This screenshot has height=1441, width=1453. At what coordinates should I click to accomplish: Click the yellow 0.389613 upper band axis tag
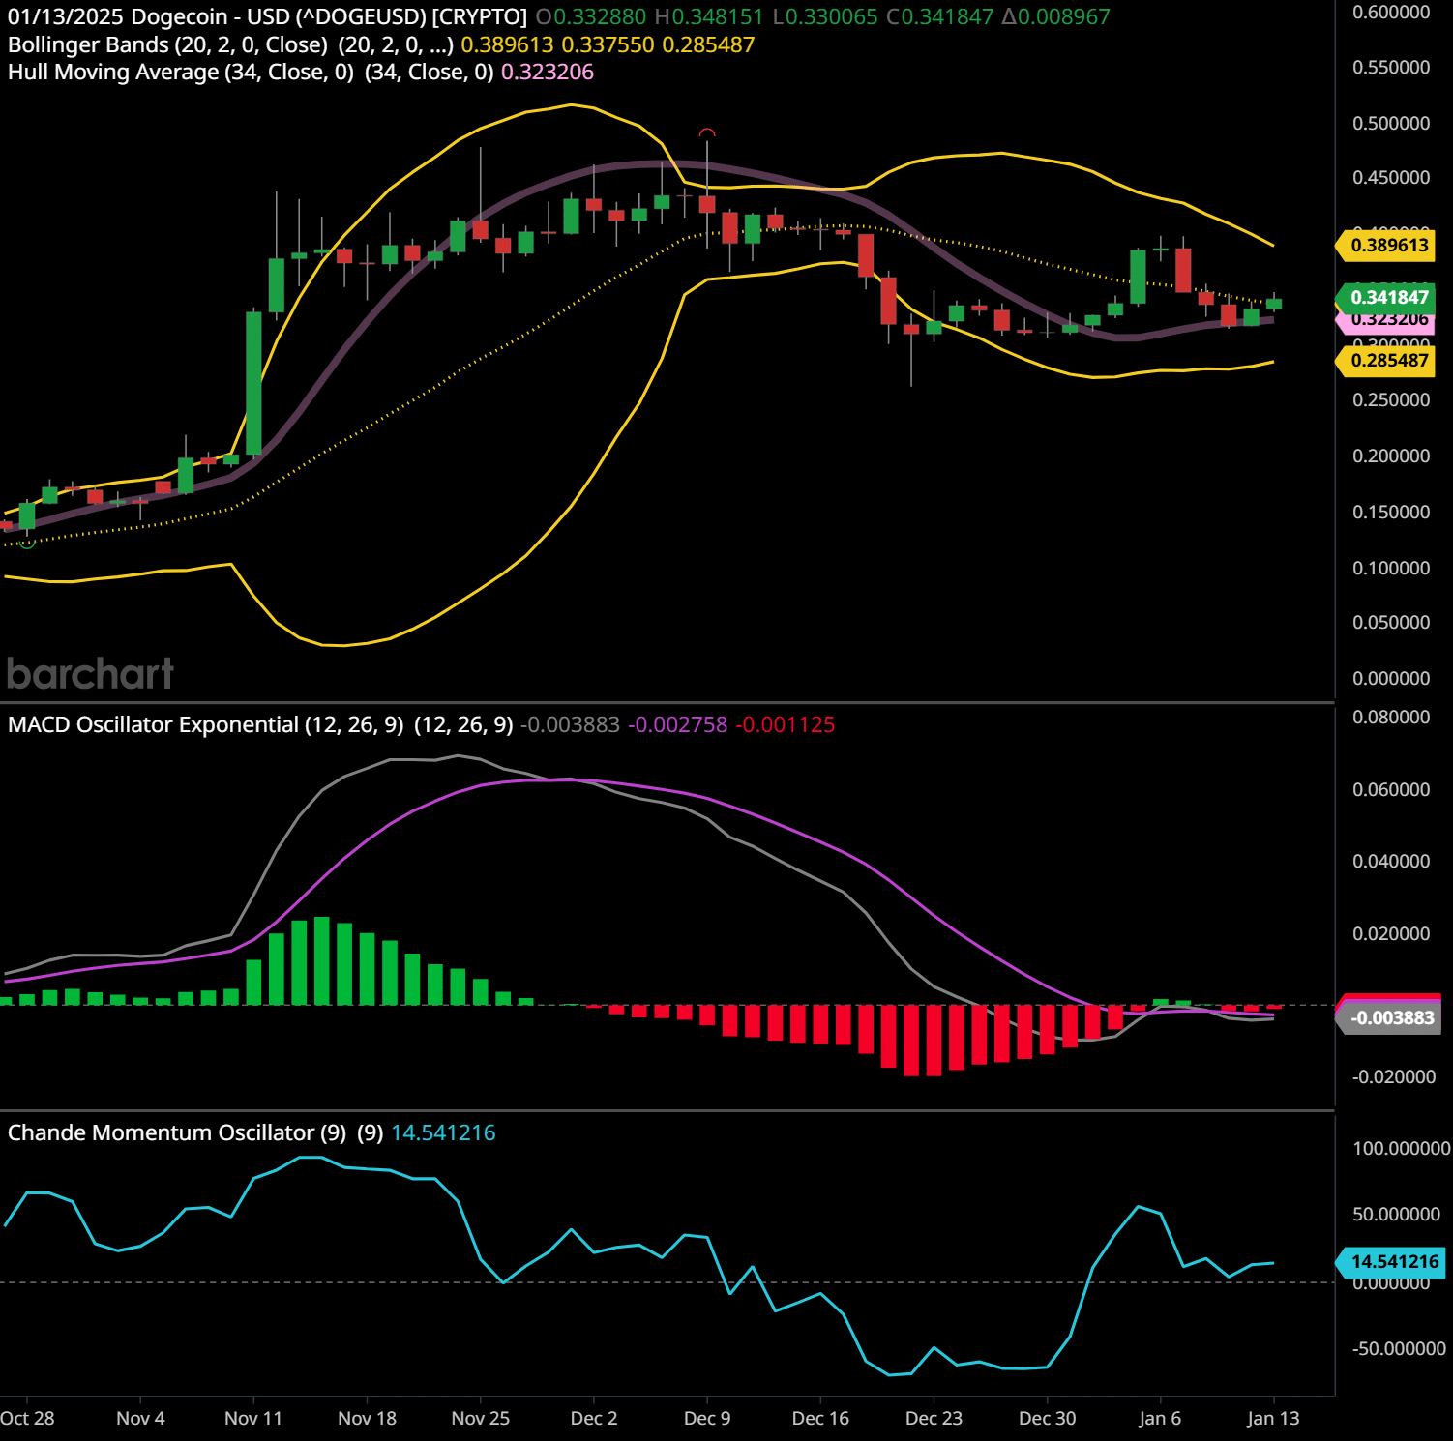[x=1385, y=246]
